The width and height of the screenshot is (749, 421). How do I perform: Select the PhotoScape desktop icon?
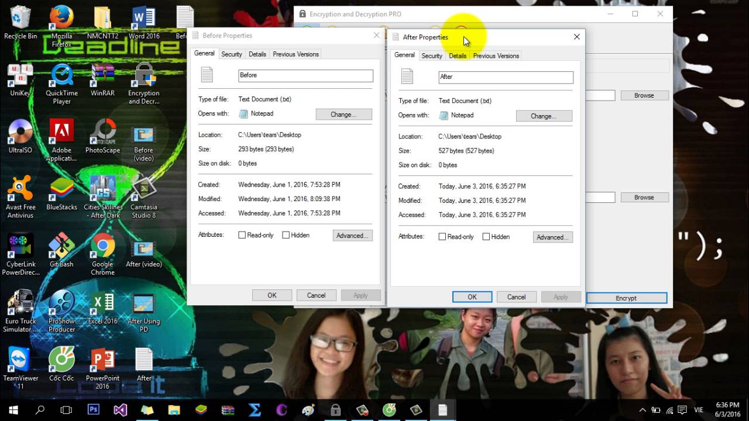(102, 137)
